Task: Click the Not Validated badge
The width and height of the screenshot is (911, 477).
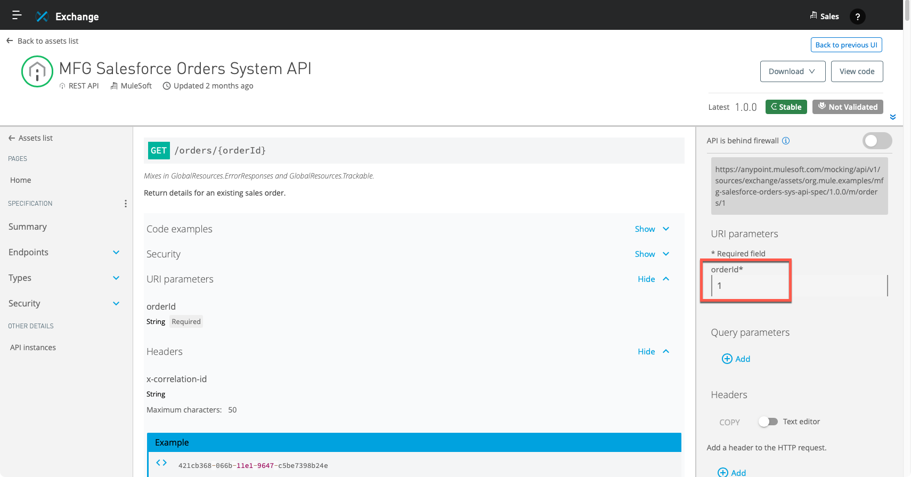Action: (848, 107)
